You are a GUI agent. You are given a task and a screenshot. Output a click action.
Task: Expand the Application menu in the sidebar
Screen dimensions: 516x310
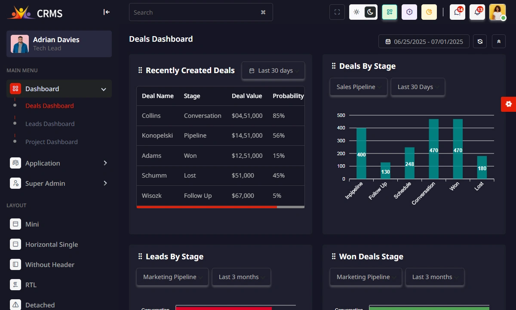pos(43,163)
